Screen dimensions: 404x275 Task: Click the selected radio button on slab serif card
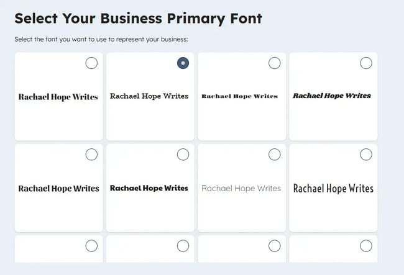183,63
